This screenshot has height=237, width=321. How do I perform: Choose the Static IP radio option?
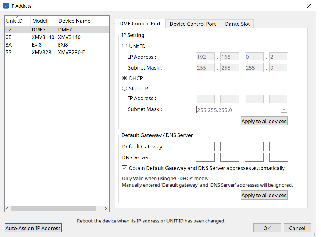click(124, 89)
